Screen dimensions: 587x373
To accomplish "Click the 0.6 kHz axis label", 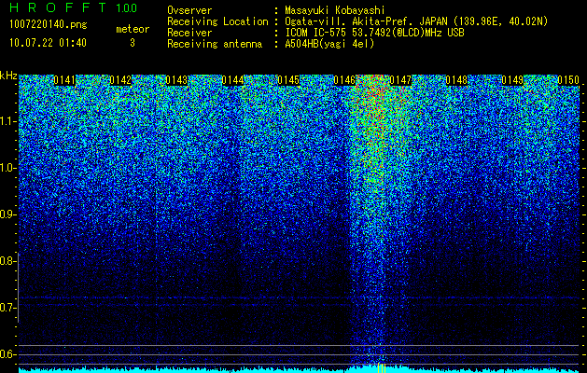I will [7, 354].
